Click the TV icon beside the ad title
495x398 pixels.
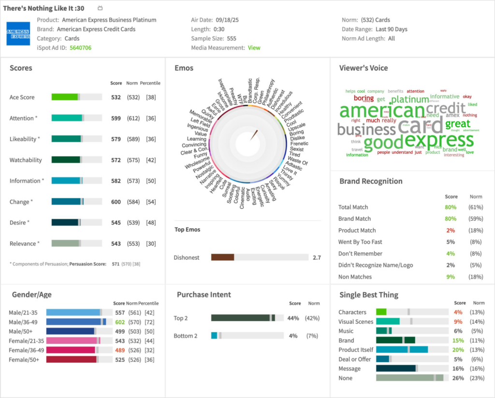(100, 8)
